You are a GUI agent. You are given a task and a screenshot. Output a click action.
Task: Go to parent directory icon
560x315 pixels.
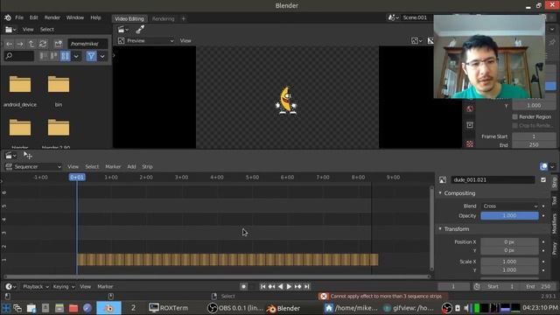coord(31,44)
